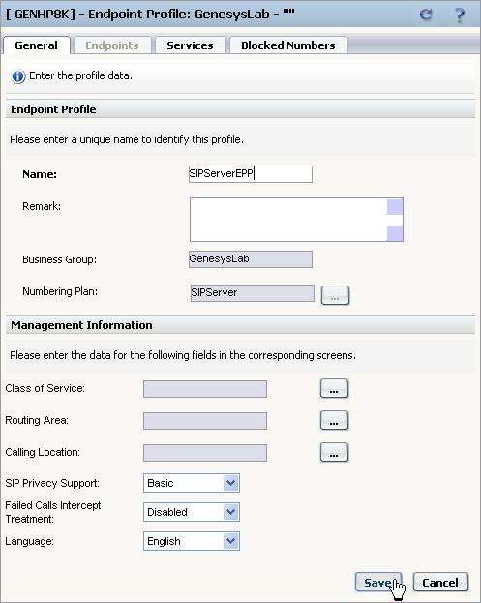Click the Remark scrollbar down arrow

[x=395, y=233]
